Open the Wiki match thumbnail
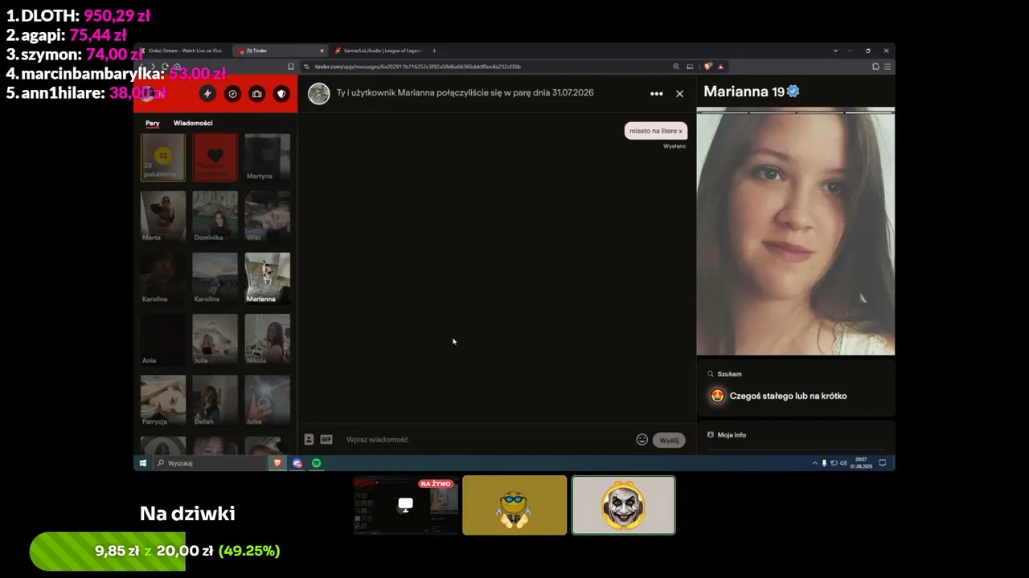1029x578 pixels. pos(267,217)
